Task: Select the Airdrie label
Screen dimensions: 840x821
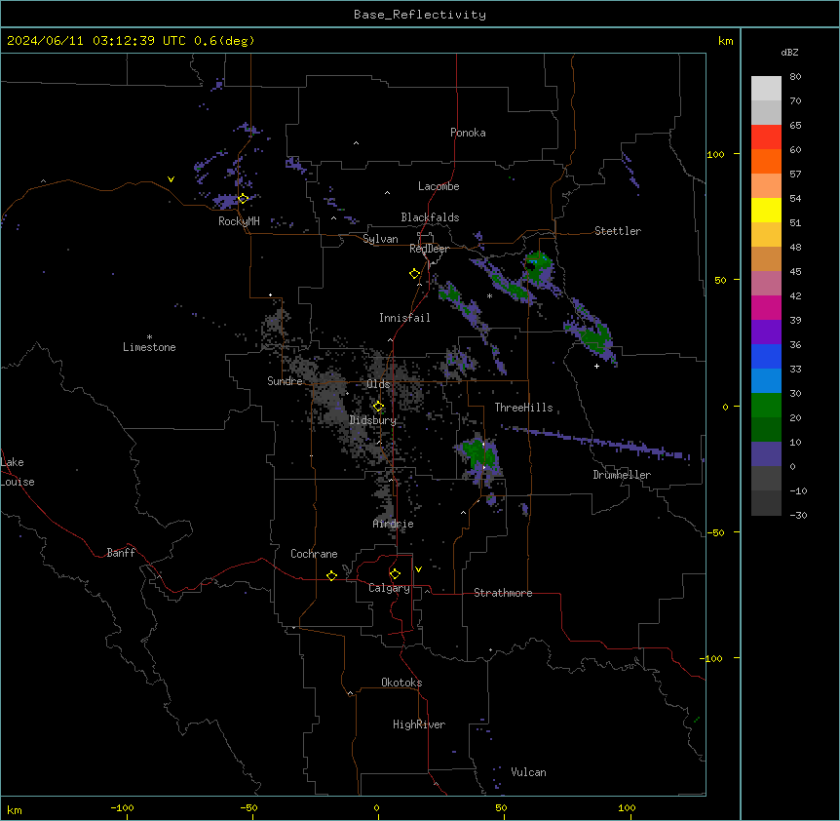Action: click(394, 524)
